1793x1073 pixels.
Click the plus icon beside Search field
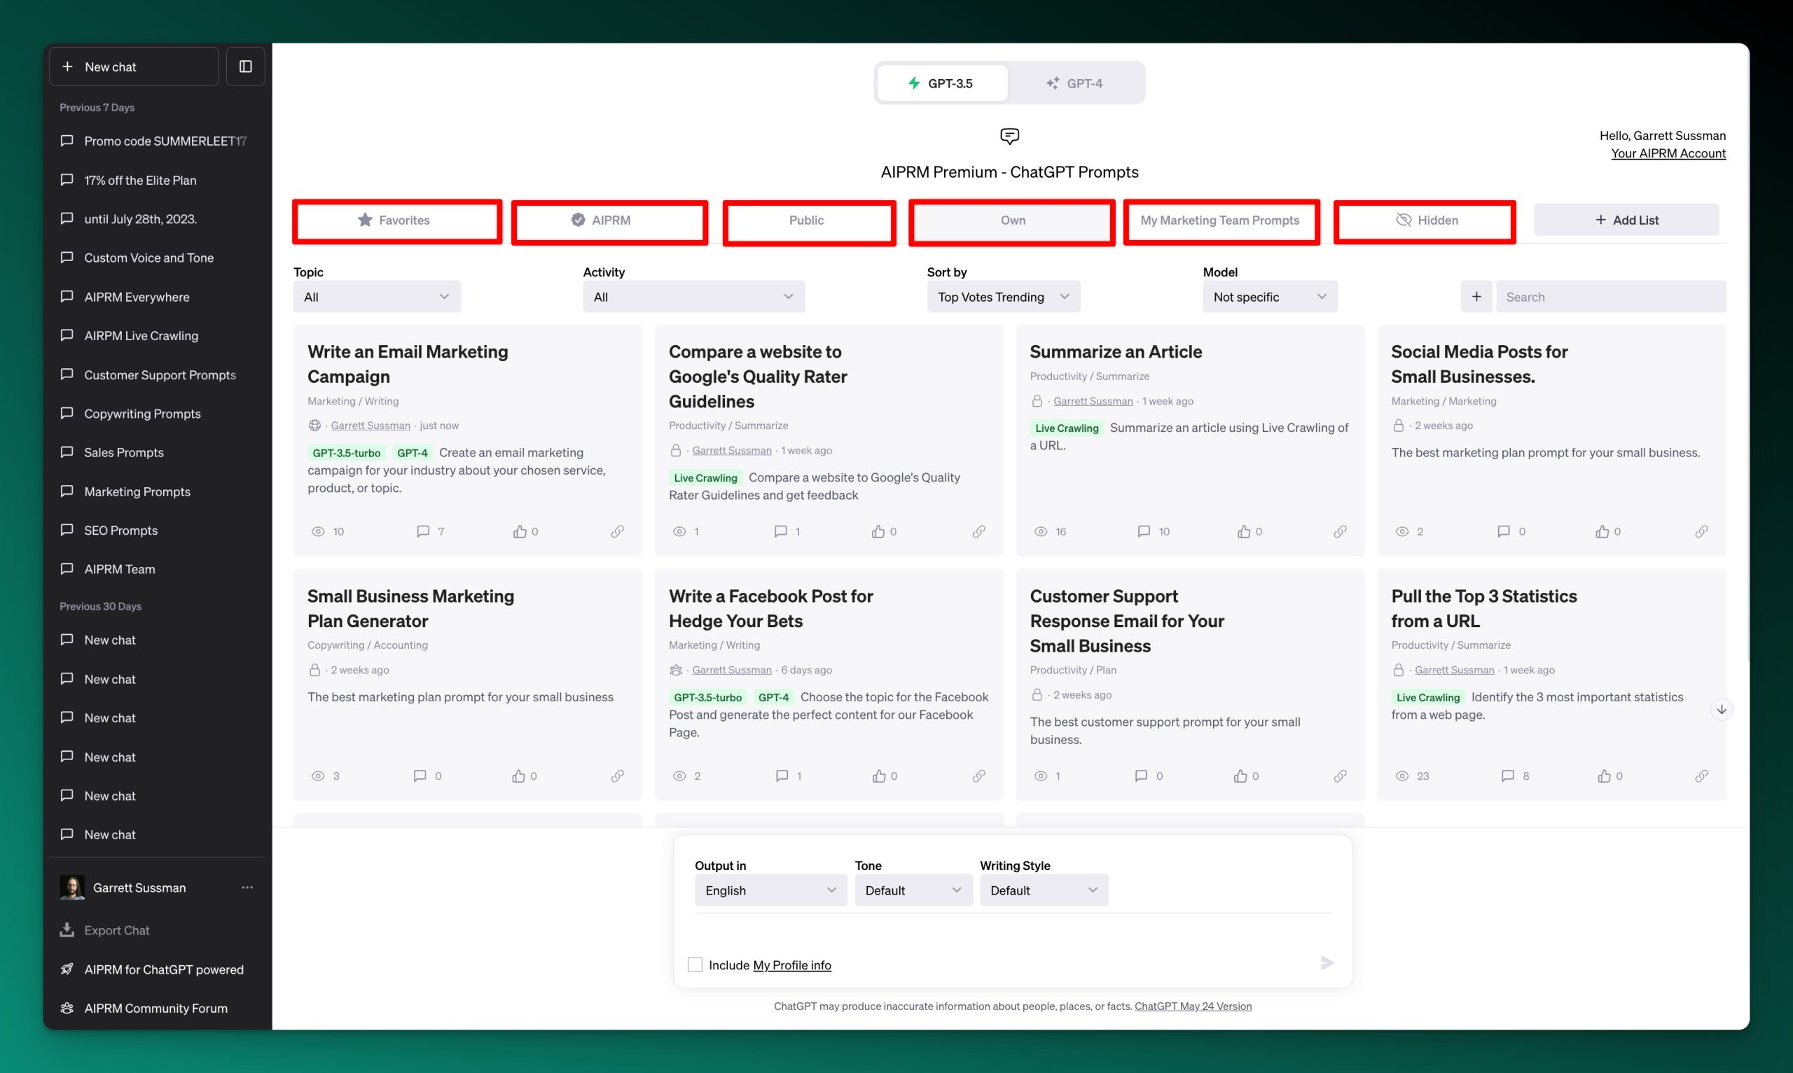pos(1476,297)
